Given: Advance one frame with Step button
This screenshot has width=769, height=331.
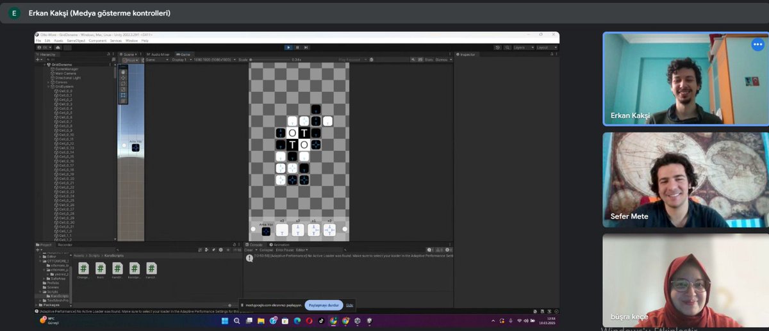Looking at the screenshot, I should (x=306, y=47).
